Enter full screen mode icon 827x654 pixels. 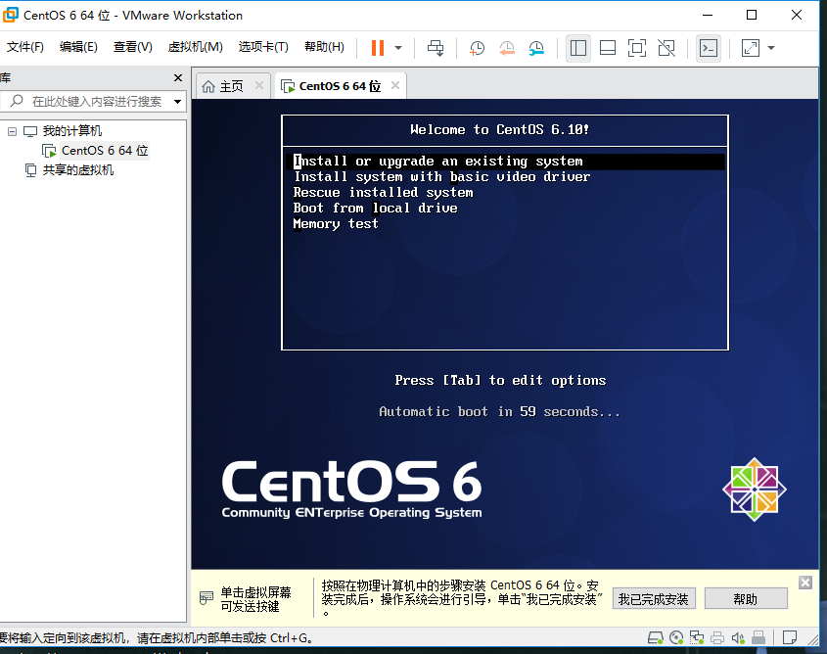(x=637, y=48)
